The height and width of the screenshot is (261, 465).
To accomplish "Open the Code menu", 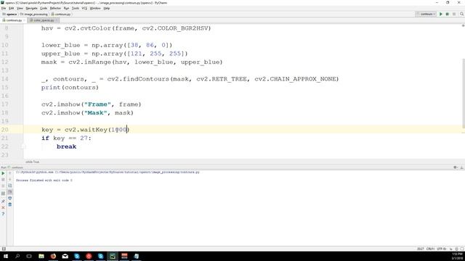I will (x=44, y=8).
